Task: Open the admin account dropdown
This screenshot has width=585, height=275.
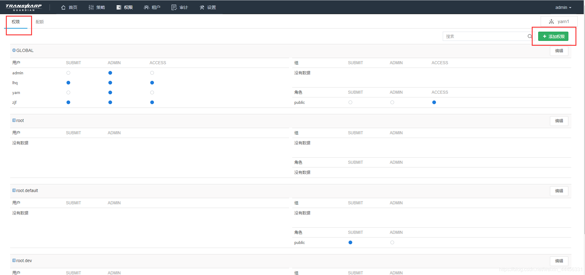Action: pyautogui.click(x=563, y=7)
